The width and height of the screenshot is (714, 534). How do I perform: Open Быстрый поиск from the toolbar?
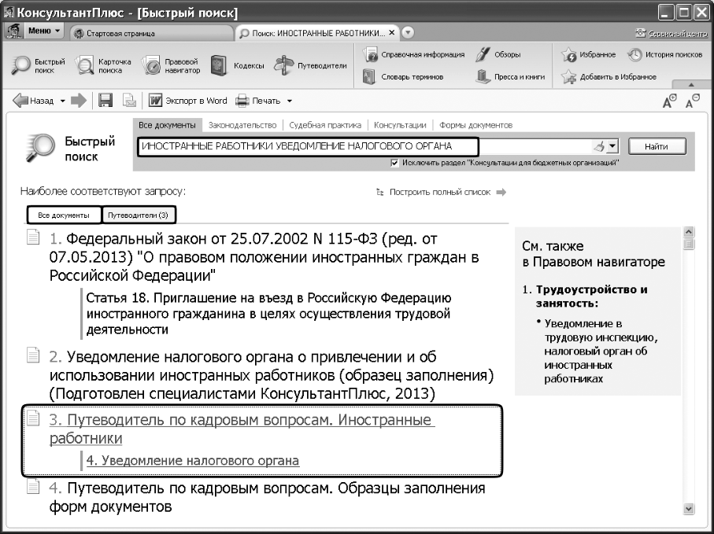(x=39, y=65)
